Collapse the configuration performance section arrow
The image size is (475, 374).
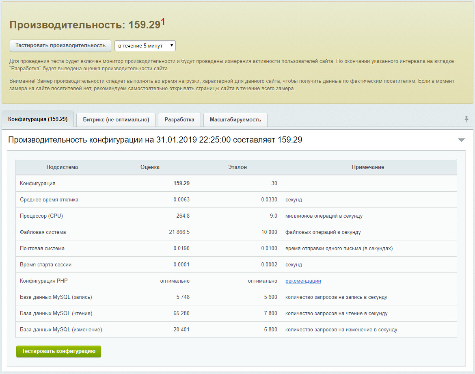(x=461, y=140)
